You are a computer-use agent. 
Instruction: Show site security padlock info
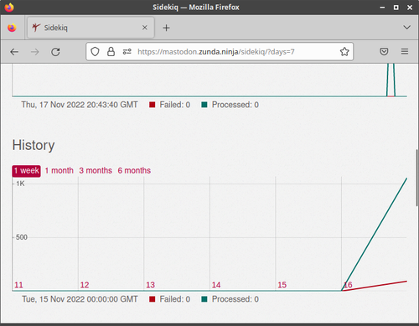point(111,52)
